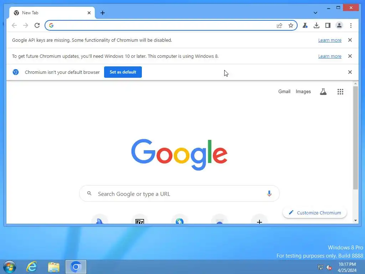Click Set as default button
The height and width of the screenshot is (274, 365).
[x=123, y=72]
